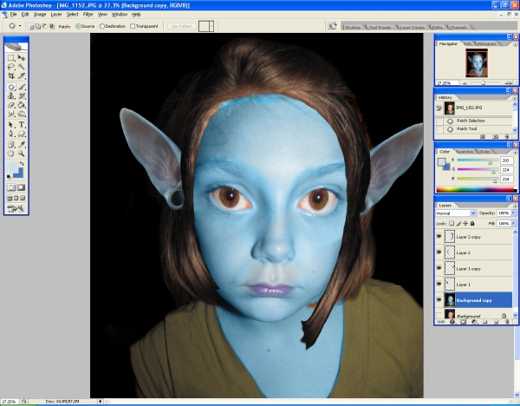
Task: Click the Use Pattern button
Action: coord(182,26)
